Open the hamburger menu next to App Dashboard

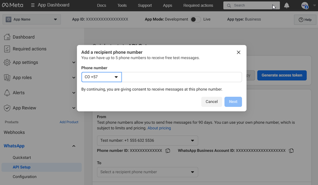[x=33, y=5]
